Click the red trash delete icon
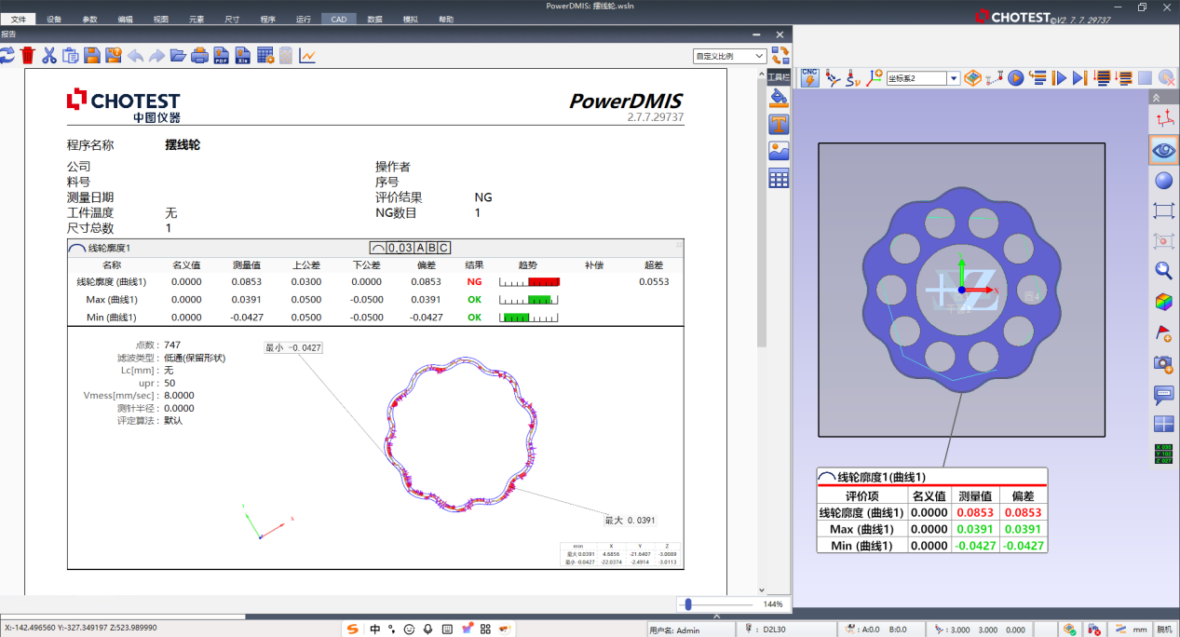 (x=28, y=56)
